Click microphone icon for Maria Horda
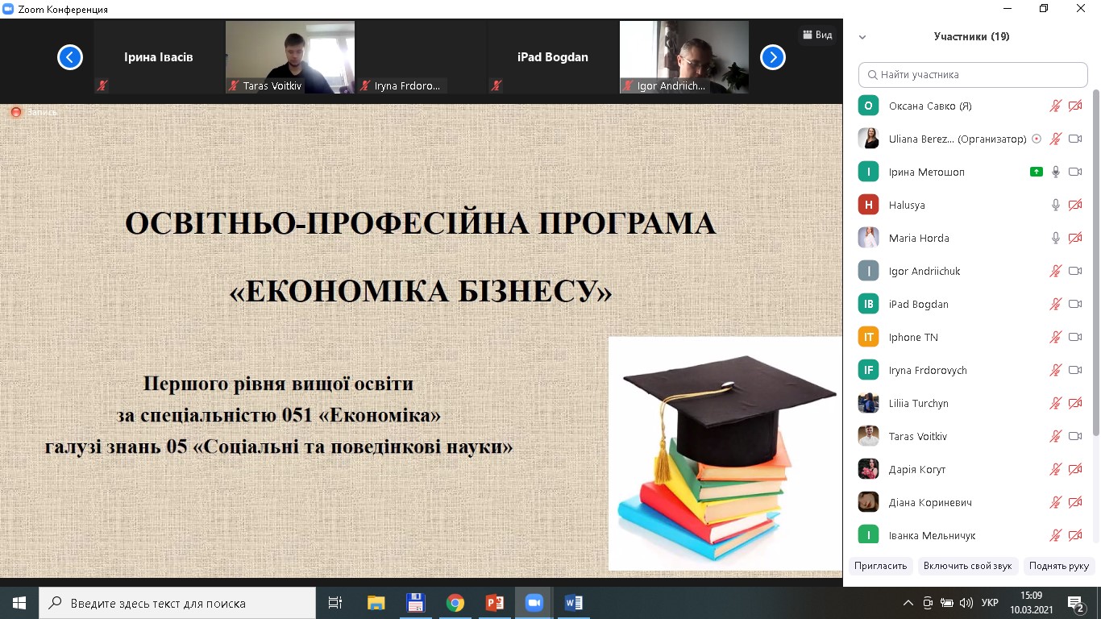Image resolution: width=1101 pixels, height=619 pixels. tap(1055, 238)
